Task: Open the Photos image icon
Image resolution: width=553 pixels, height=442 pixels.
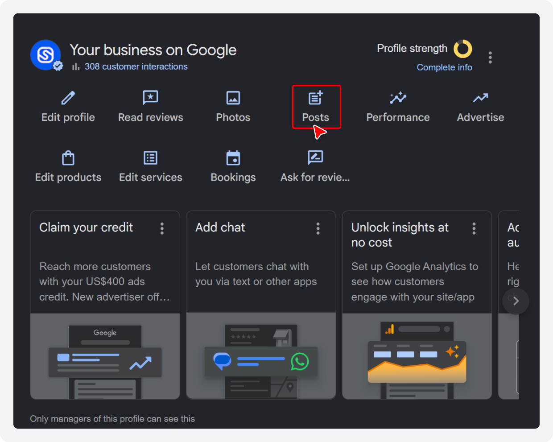Action: point(233,98)
